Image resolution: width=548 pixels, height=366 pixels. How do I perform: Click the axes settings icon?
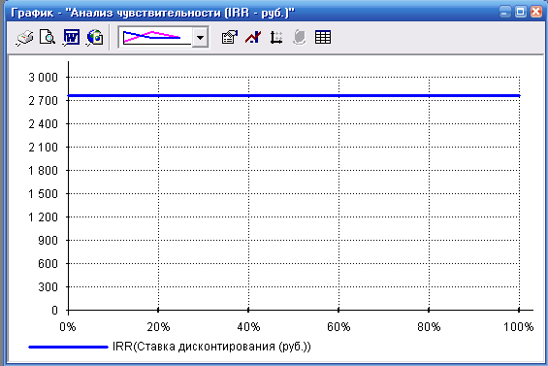[x=276, y=37]
